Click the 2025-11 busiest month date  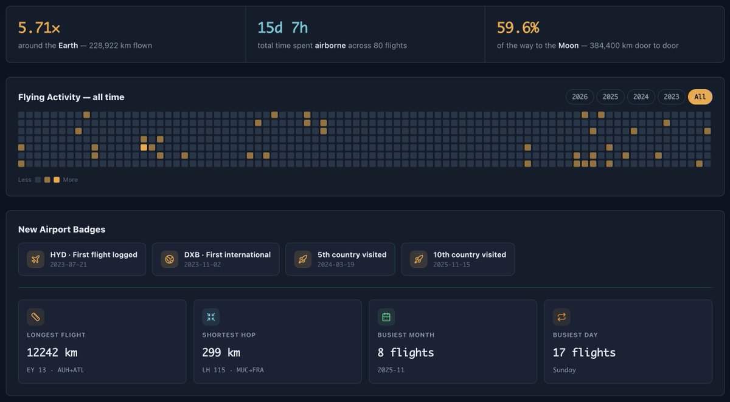click(x=391, y=370)
